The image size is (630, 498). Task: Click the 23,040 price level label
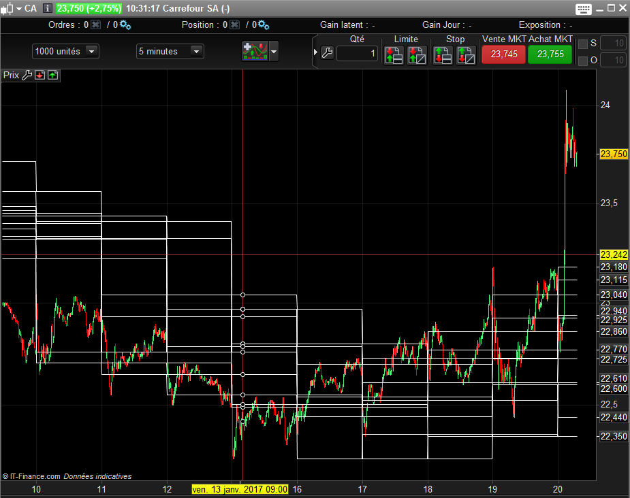pyautogui.click(x=614, y=295)
